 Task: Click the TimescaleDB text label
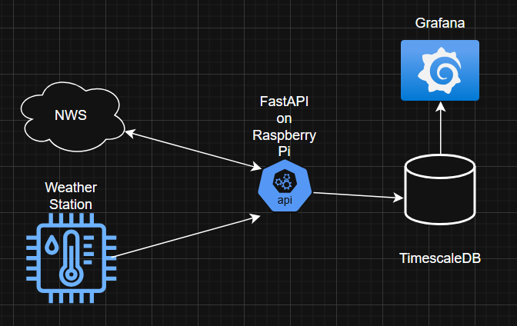point(440,258)
